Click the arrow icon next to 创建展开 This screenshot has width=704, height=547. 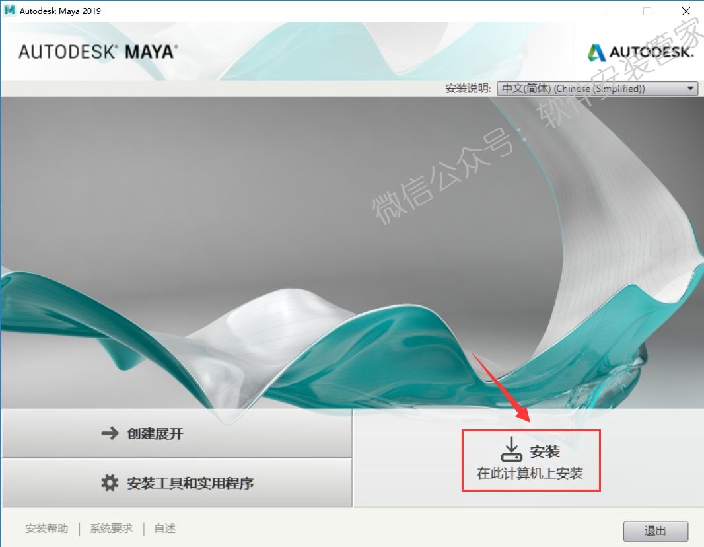pos(110,433)
